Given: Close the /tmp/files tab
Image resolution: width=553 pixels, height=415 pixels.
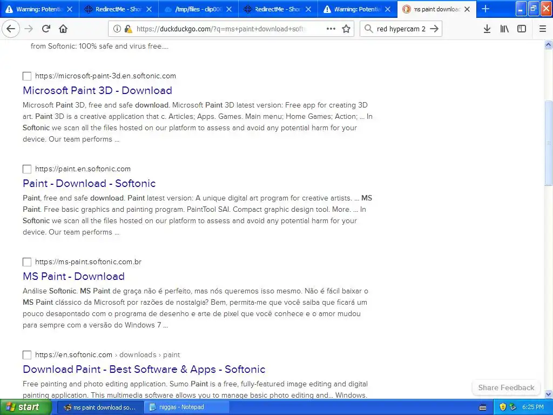Looking at the screenshot, I should pos(229,9).
